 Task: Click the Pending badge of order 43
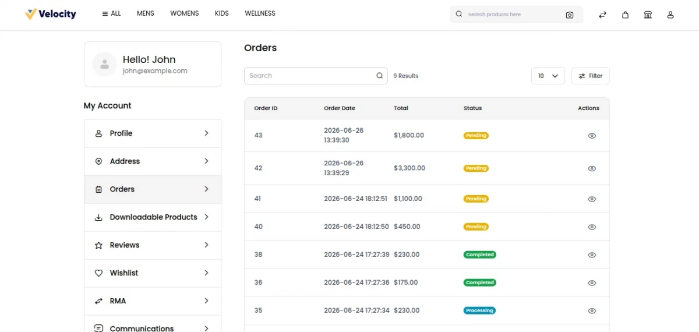pos(476,136)
